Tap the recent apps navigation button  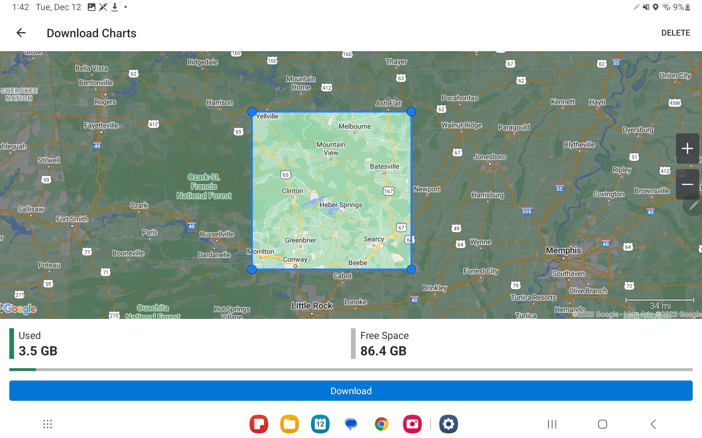(x=552, y=424)
